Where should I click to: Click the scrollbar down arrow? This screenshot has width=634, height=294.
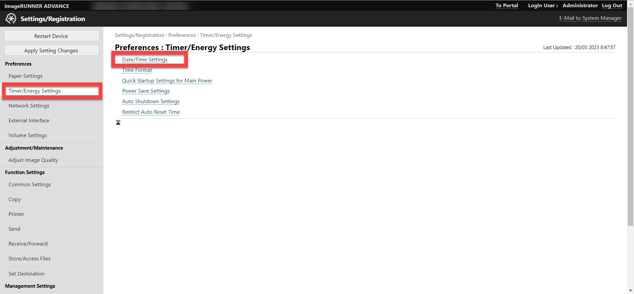coord(630,291)
